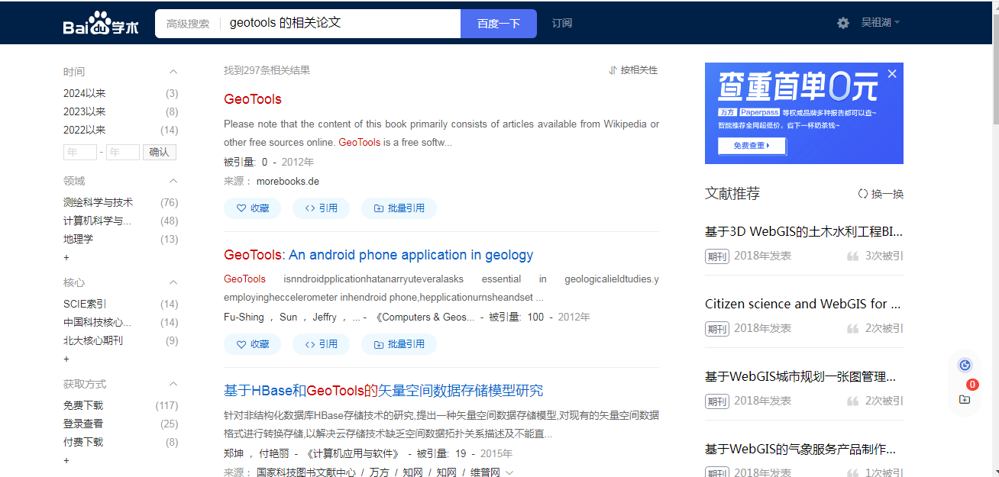The width and height of the screenshot is (999, 477).
Task: Batch cite the first GeoTools result 批量引用
Action: click(399, 208)
